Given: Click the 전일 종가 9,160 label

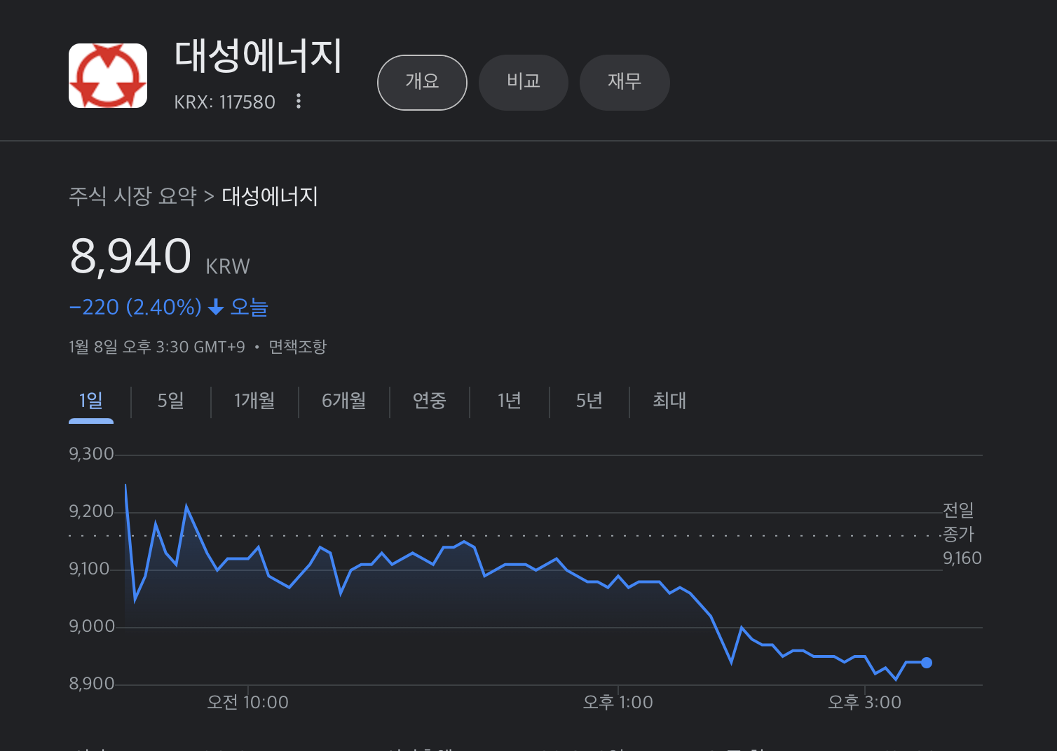Looking at the screenshot, I should coord(962,534).
